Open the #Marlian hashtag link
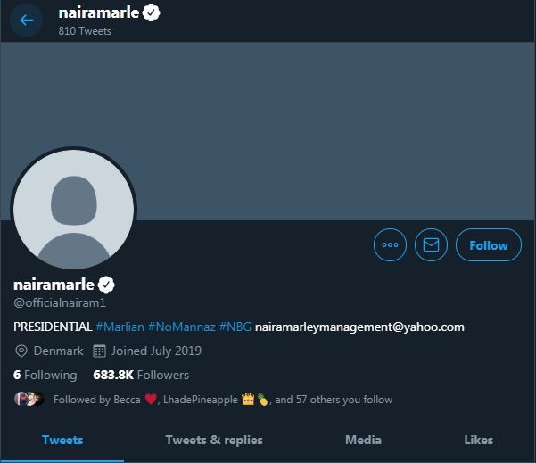Viewport: 536px width, 463px height. (x=120, y=327)
